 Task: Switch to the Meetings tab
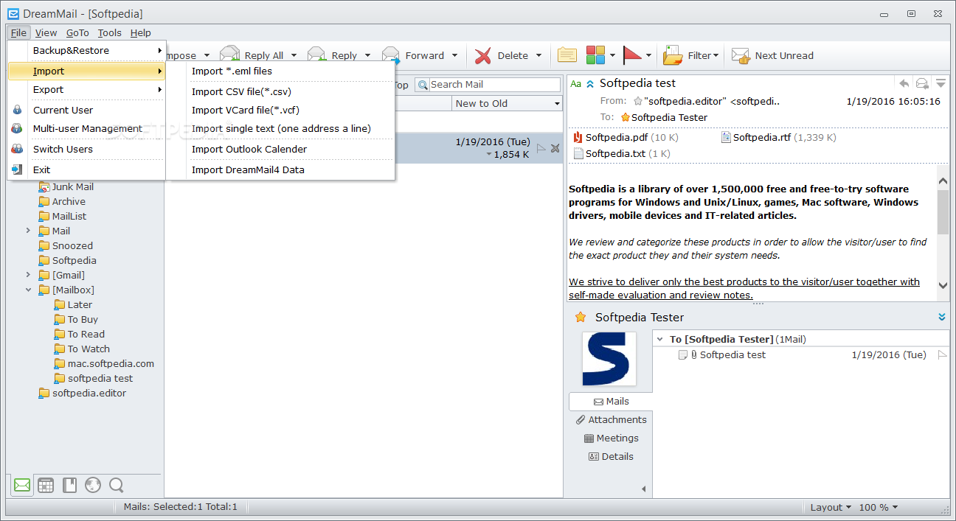click(x=611, y=438)
